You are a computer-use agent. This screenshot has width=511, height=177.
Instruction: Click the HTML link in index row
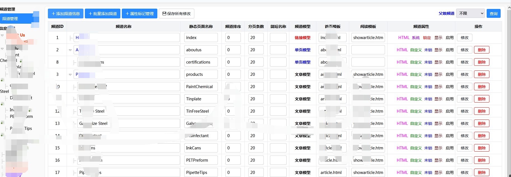point(404,38)
